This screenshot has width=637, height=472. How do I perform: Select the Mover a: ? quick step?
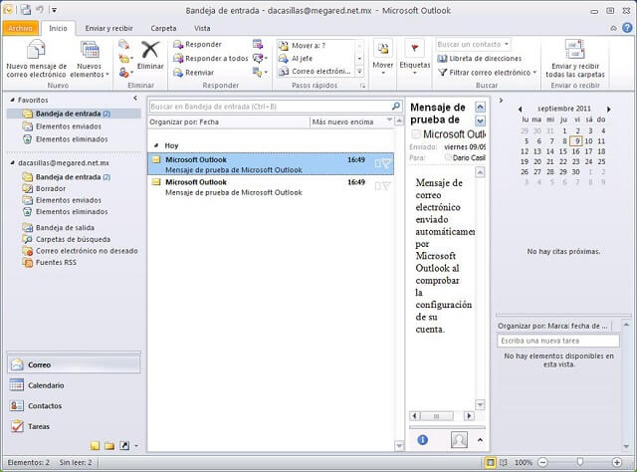point(303,46)
